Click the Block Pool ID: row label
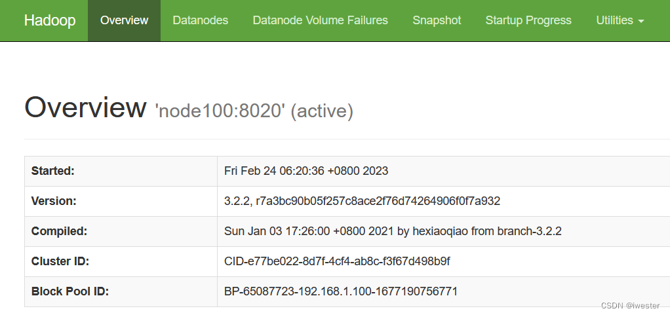 [x=70, y=291]
